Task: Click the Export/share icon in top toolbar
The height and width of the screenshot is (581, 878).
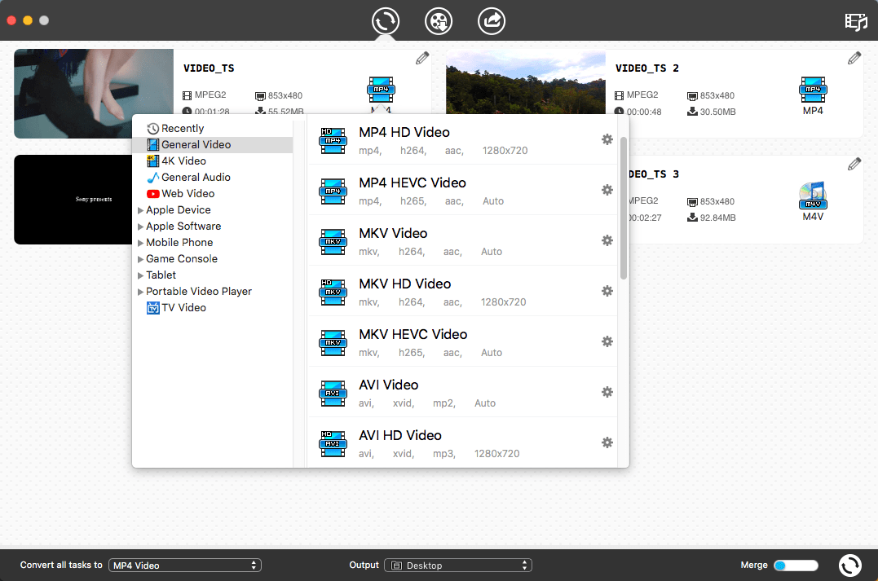Action: click(x=491, y=21)
